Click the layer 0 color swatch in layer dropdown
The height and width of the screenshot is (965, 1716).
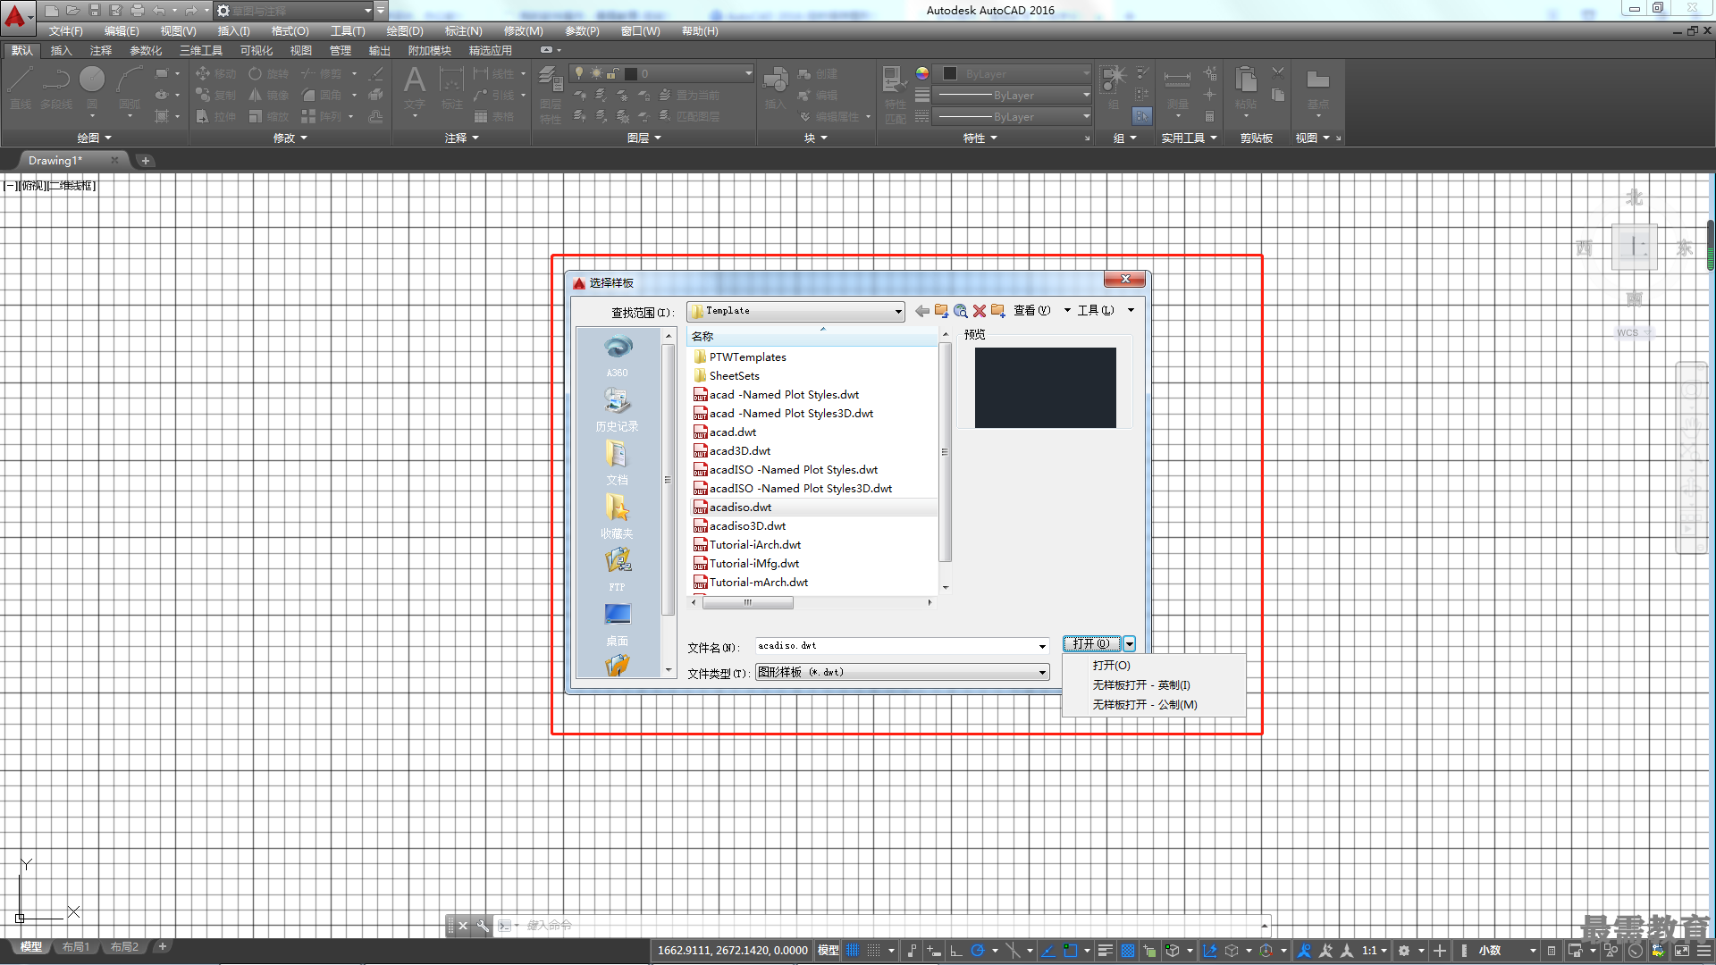click(631, 74)
